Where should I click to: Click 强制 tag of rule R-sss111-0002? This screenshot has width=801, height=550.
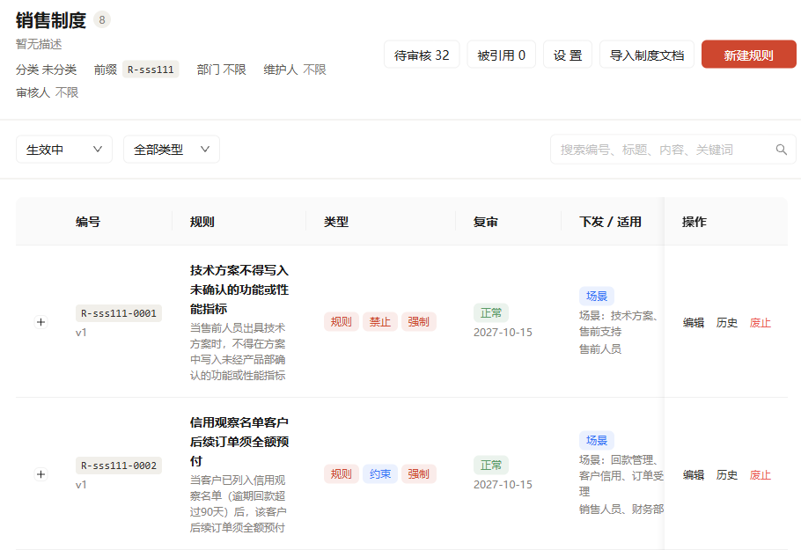tap(419, 474)
